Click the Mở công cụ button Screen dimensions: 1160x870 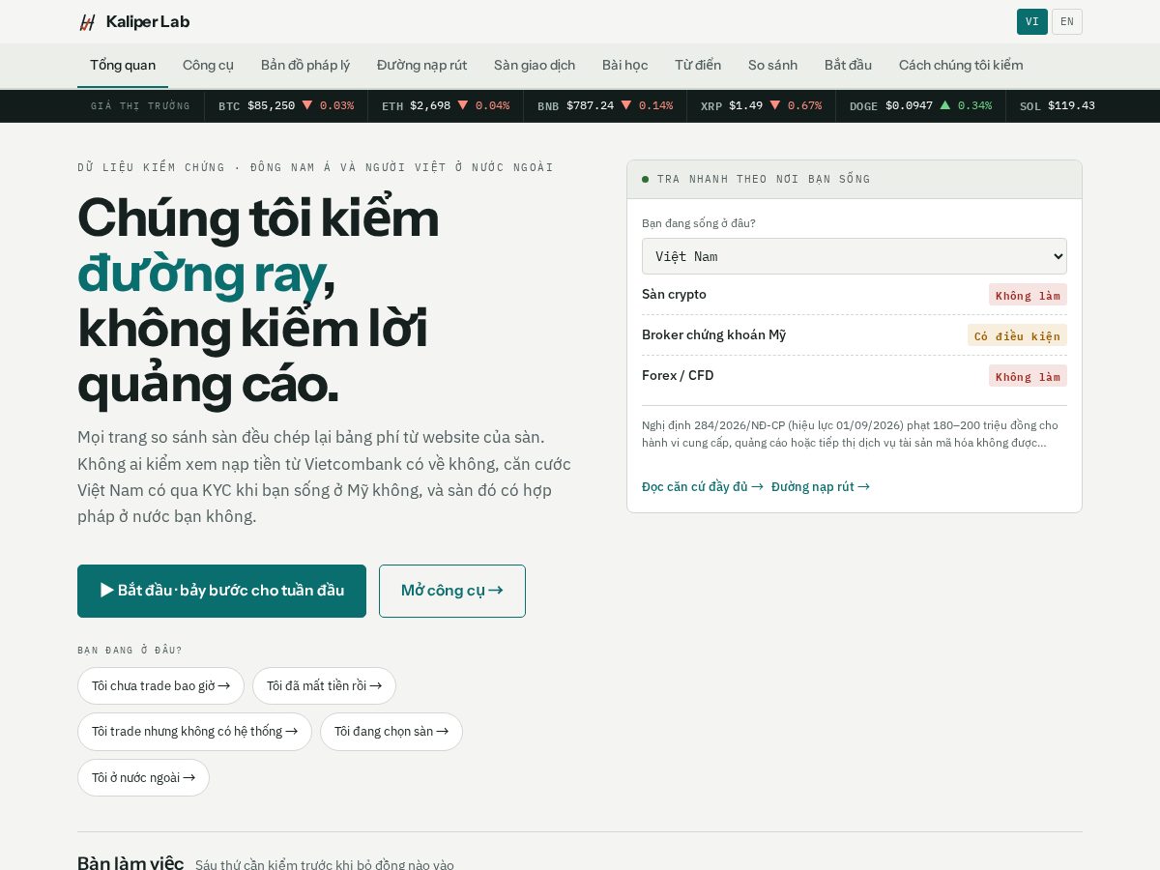pyautogui.click(x=452, y=591)
